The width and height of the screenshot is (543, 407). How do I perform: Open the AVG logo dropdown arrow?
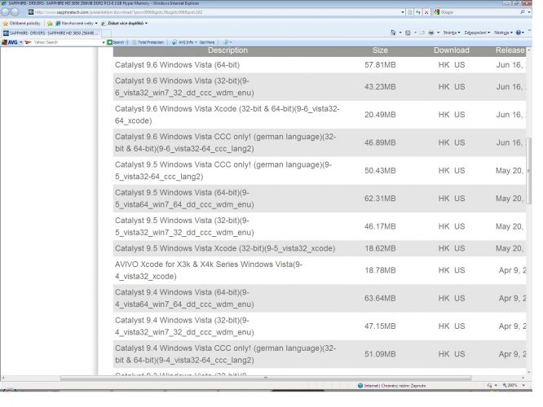coord(20,42)
